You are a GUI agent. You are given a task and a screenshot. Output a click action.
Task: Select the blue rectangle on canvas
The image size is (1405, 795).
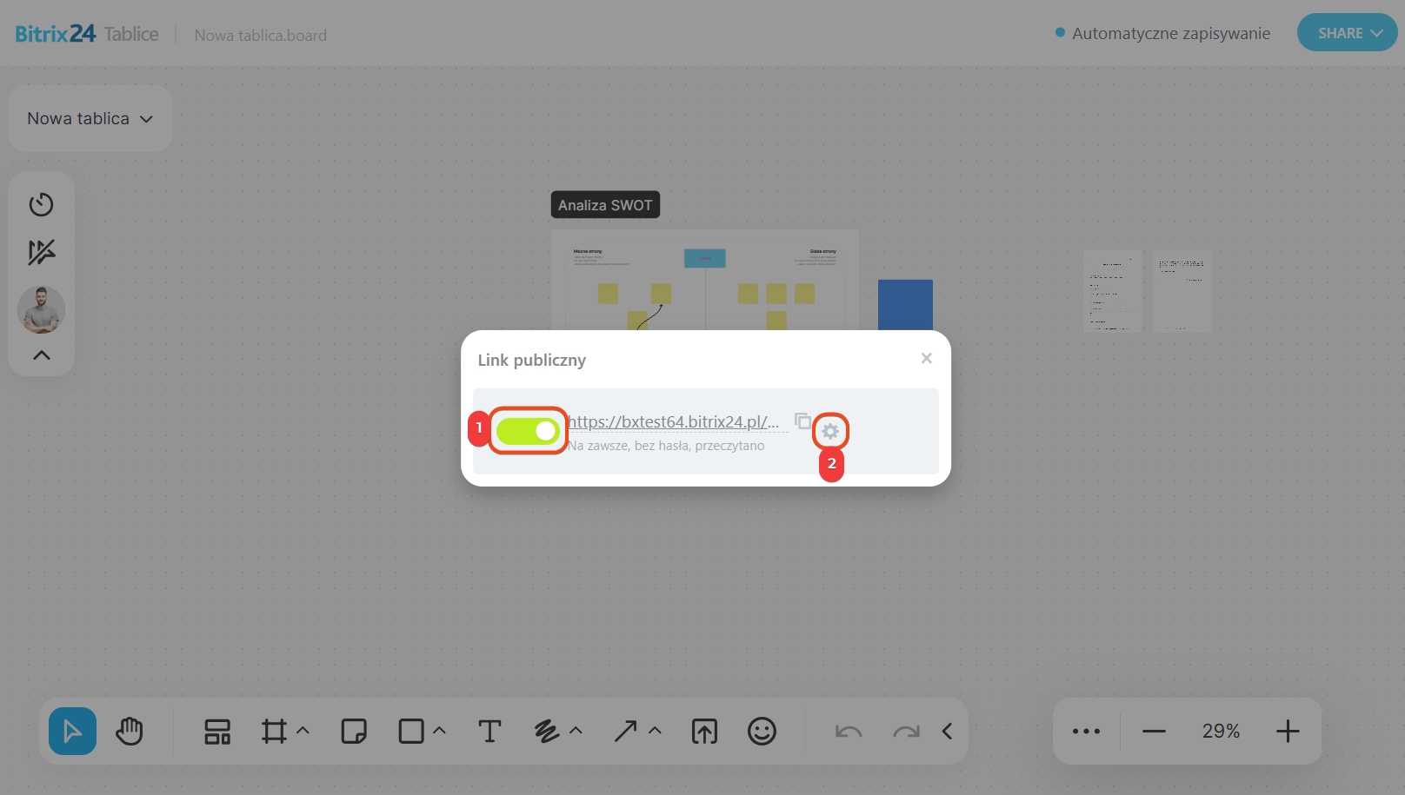[x=905, y=305]
